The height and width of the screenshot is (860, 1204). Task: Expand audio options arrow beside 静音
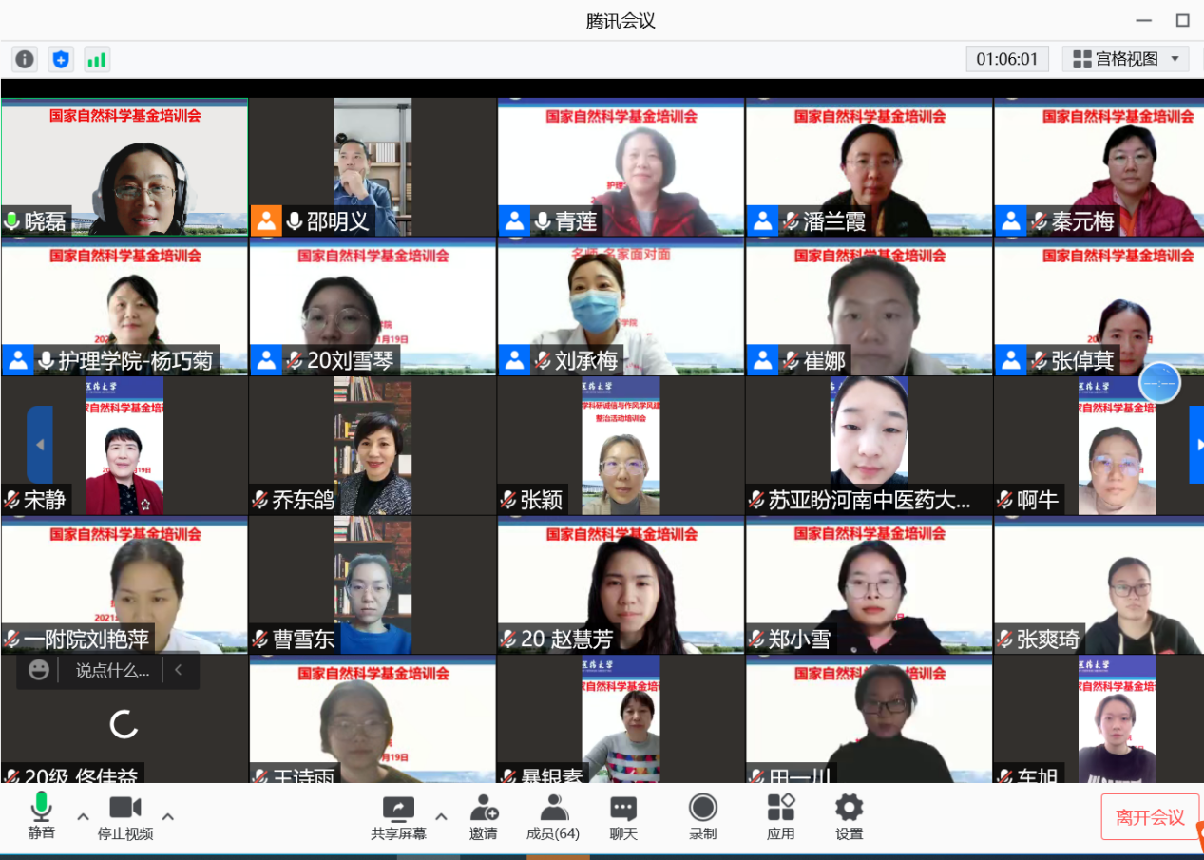click(x=83, y=816)
